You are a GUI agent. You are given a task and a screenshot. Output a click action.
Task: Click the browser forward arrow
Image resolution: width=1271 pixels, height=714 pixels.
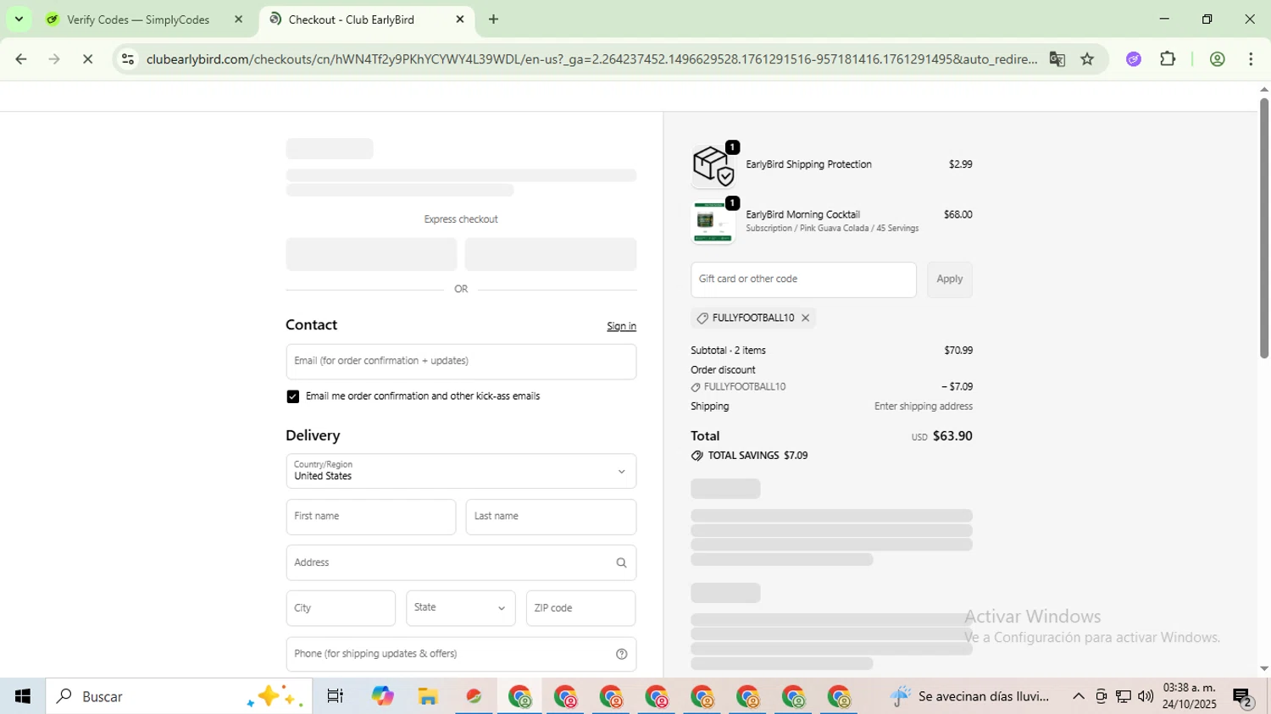click(54, 59)
